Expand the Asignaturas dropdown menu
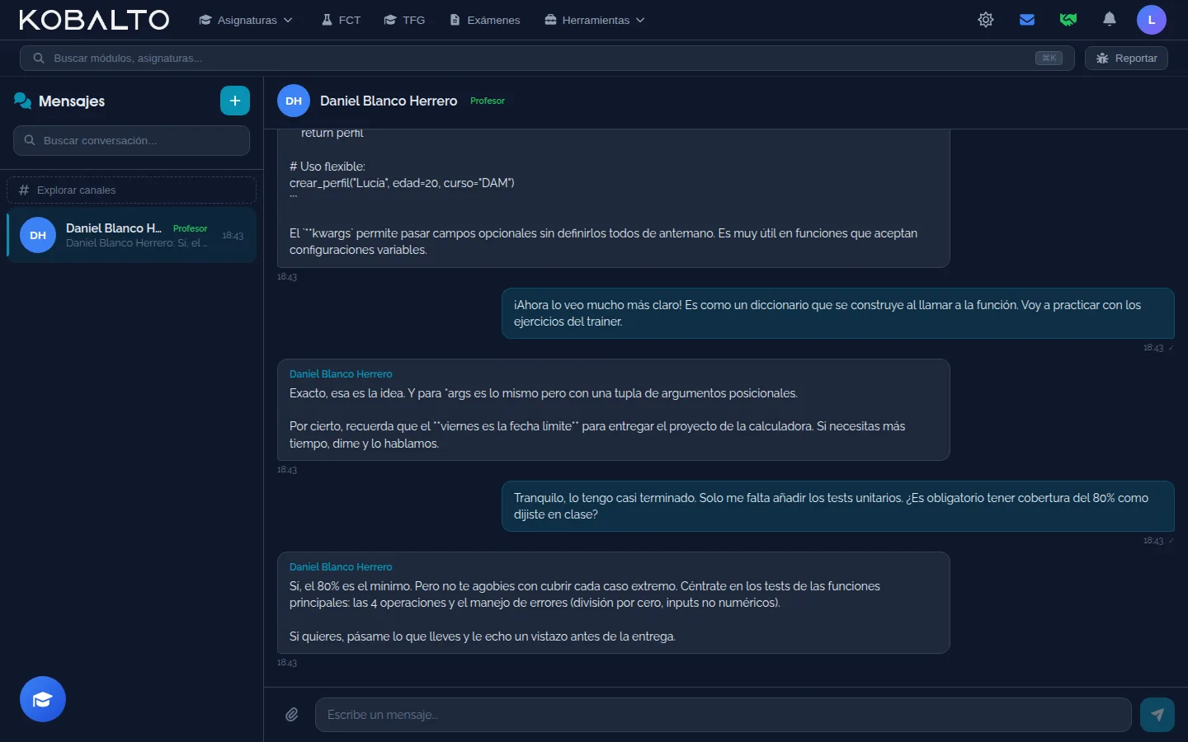Screen dimensions: 1188x742 (x=246, y=20)
